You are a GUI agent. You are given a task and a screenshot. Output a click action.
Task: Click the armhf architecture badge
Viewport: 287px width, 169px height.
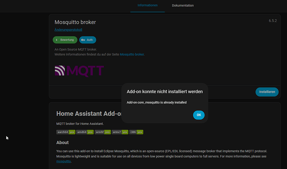pos(102,132)
